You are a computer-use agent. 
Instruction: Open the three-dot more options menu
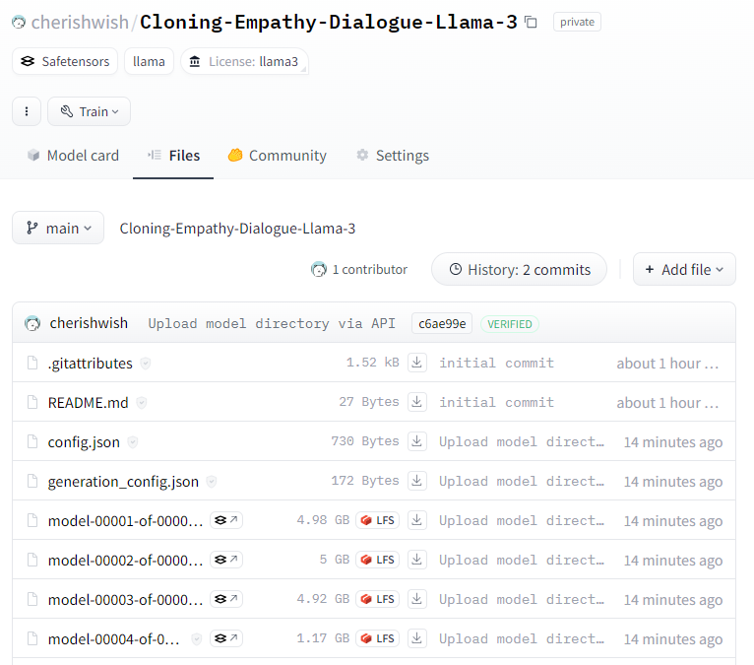pos(27,111)
